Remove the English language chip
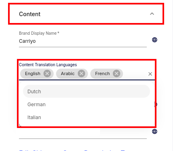The image size is (173, 151). pos(47,73)
